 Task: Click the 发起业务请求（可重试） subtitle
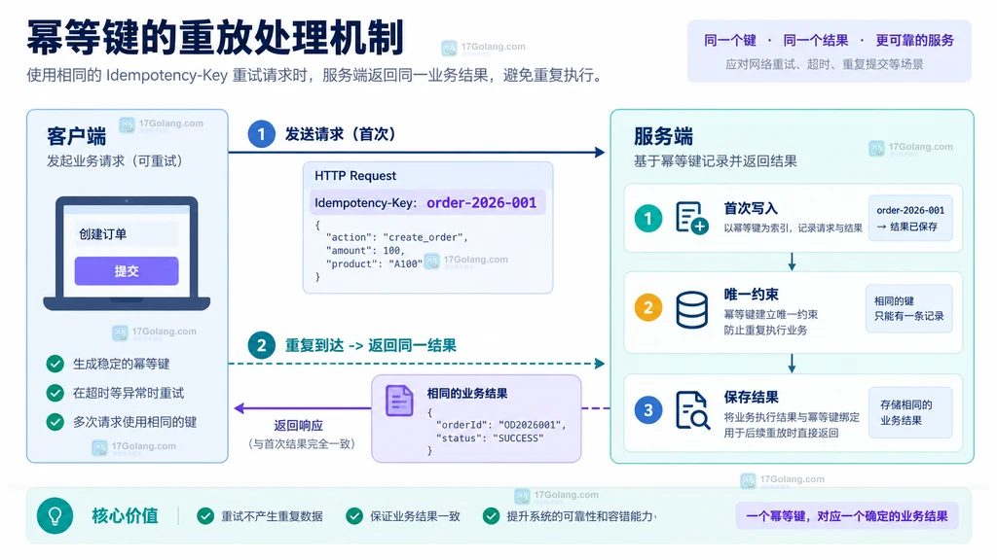coord(117,160)
